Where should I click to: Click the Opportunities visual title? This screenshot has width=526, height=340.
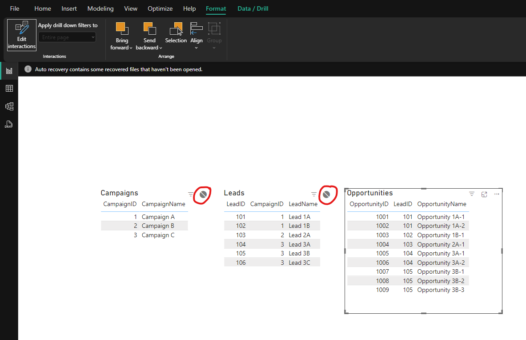click(x=369, y=193)
